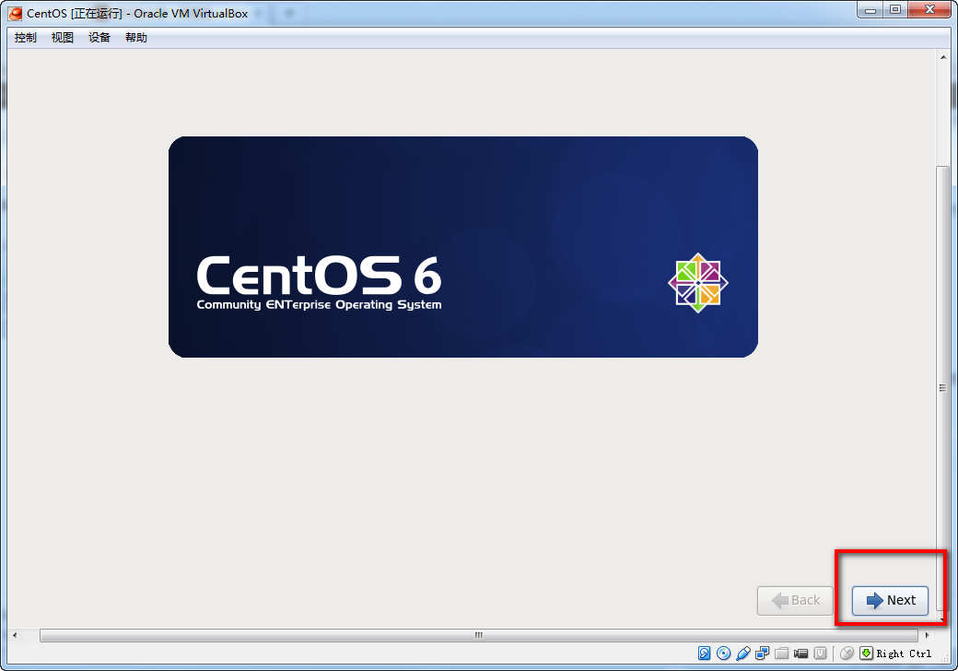
Task: Open the USB devices icon
Action: click(x=743, y=653)
